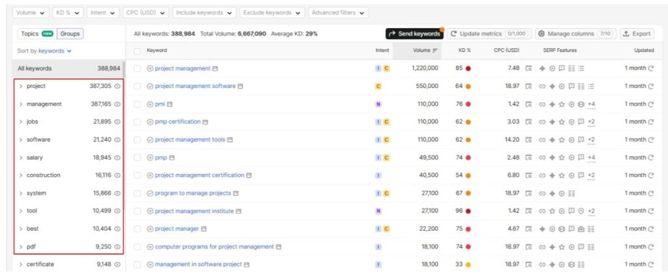
Task: Open the KD % filter dropdown
Action: coord(67,13)
